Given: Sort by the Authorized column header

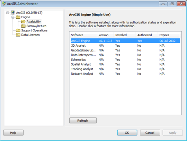Looking at the screenshot, I should [x=147, y=35].
